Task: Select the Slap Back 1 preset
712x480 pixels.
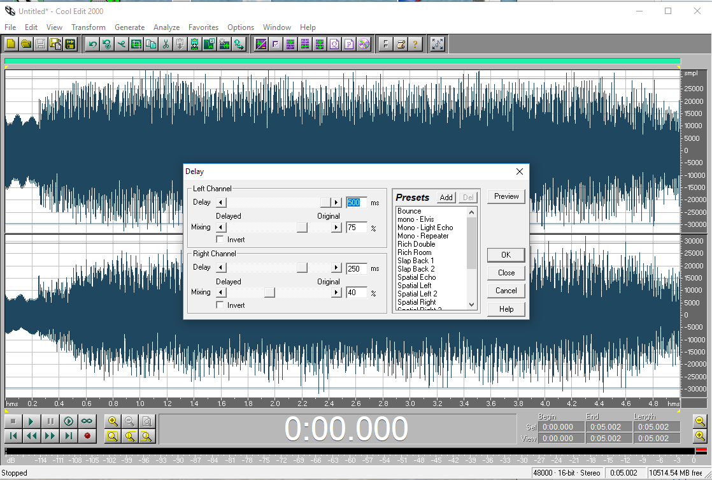Action: 415,261
